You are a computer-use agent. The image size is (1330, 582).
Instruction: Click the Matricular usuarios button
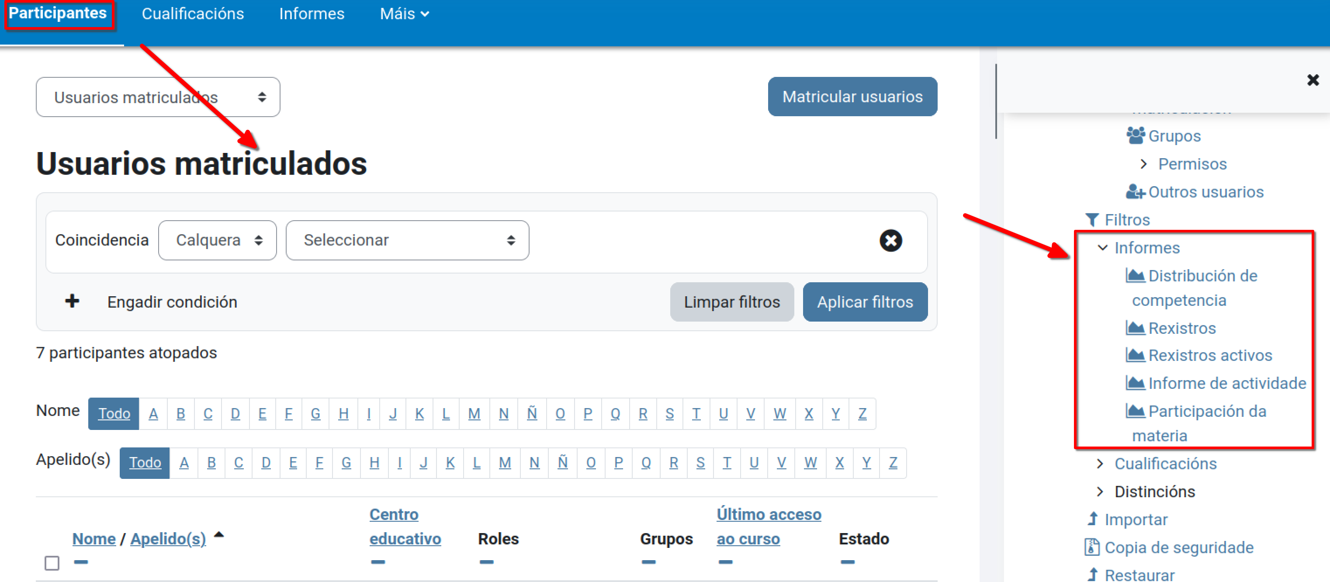point(852,97)
